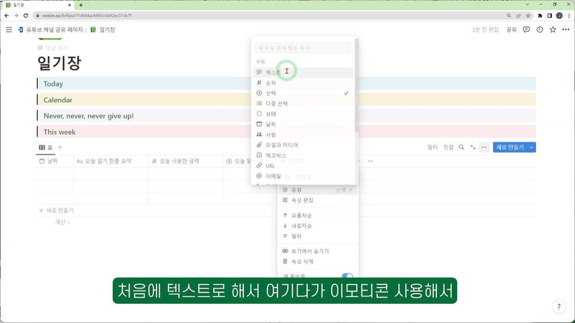Choose 속성 삭제 delete property

(x=318, y=261)
